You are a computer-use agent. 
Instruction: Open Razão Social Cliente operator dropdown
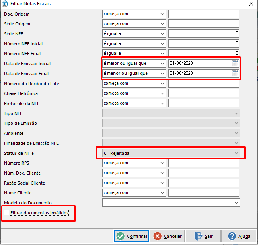click(x=134, y=183)
